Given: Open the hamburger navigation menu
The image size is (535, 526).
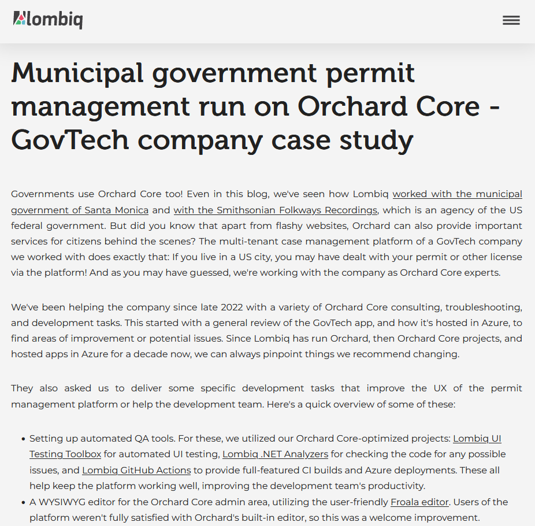Looking at the screenshot, I should (511, 20).
